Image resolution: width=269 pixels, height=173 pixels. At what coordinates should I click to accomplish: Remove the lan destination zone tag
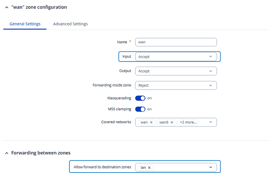pyautogui.click(x=149, y=168)
